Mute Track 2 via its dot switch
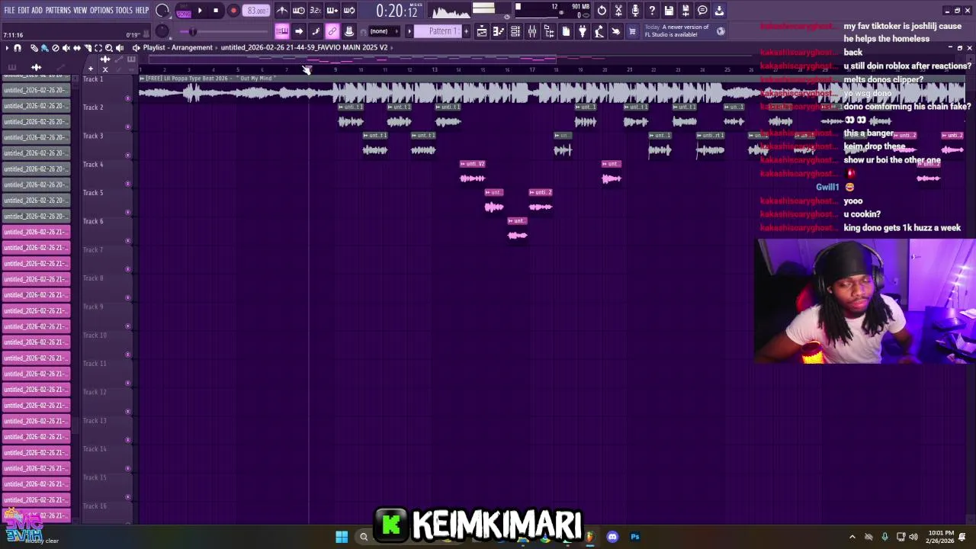Image resolution: width=976 pixels, height=549 pixels. pyautogui.click(x=127, y=127)
